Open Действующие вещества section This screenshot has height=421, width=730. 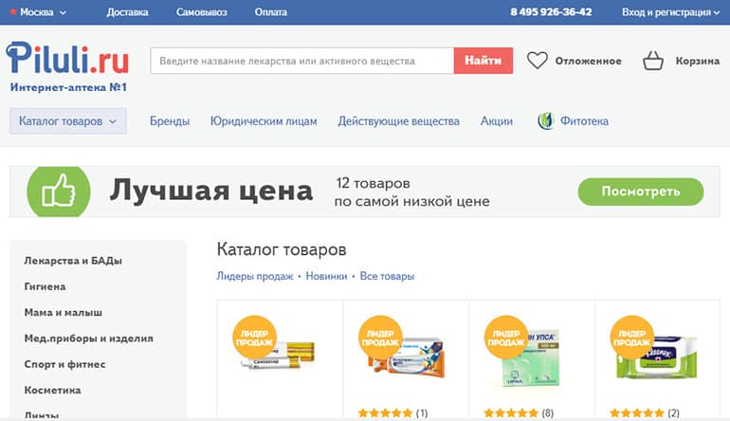pyautogui.click(x=398, y=121)
